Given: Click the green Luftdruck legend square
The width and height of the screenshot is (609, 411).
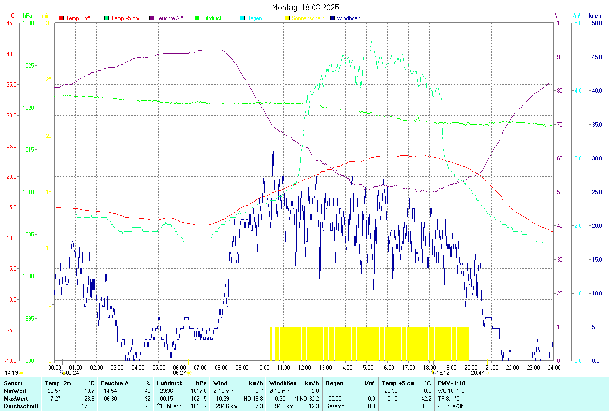Looking at the screenshot, I should point(197,18).
